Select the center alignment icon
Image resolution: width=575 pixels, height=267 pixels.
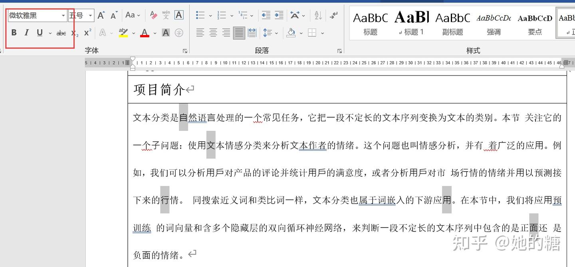[213, 33]
